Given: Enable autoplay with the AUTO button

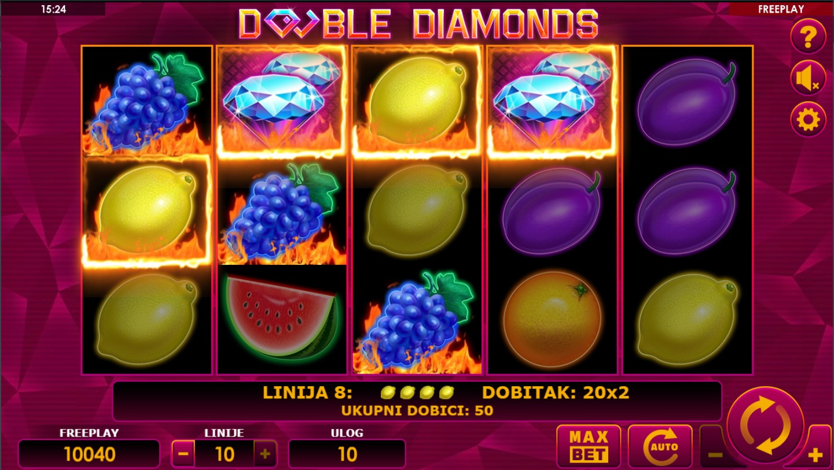Looking at the screenshot, I should point(660,446).
